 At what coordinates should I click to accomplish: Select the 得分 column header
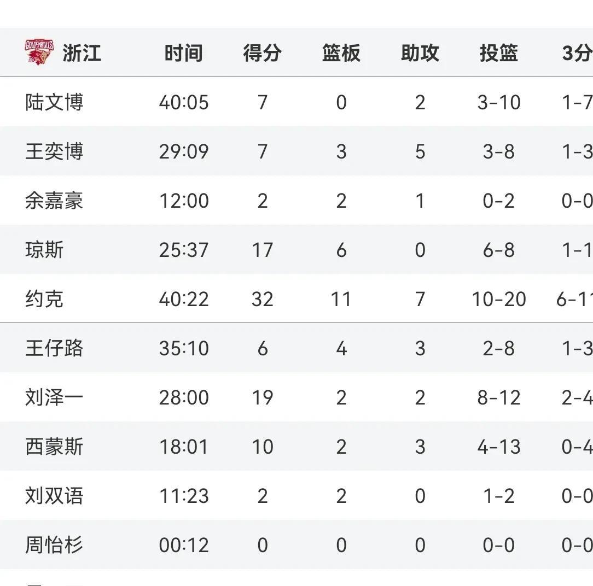(x=262, y=54)
